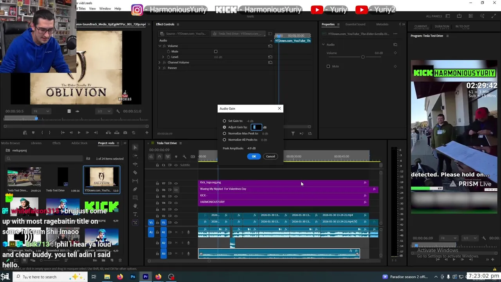
Task: Select the Set Gain to radio button
Action: [x=224, y=121]
